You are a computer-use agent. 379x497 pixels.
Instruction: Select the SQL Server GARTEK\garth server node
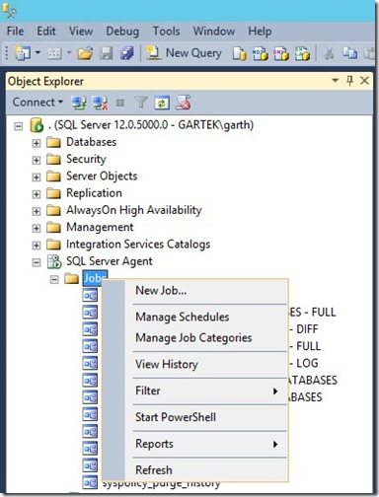click(151, 125)
